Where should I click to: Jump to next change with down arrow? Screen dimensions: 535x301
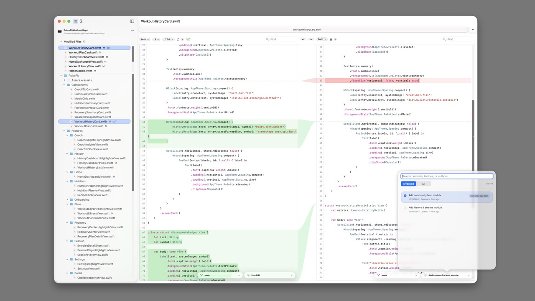point(311,39)
